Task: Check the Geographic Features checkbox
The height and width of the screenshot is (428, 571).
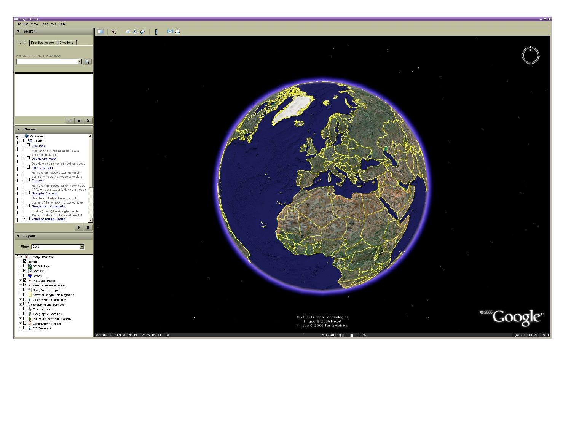Action: (25, 314)
